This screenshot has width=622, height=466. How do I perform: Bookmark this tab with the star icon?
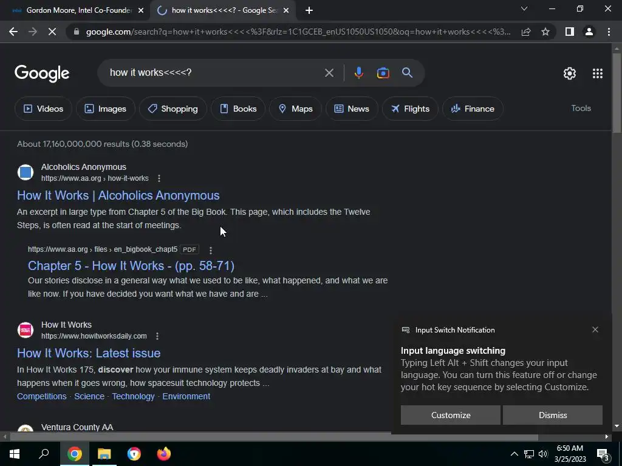click(545, 32)
